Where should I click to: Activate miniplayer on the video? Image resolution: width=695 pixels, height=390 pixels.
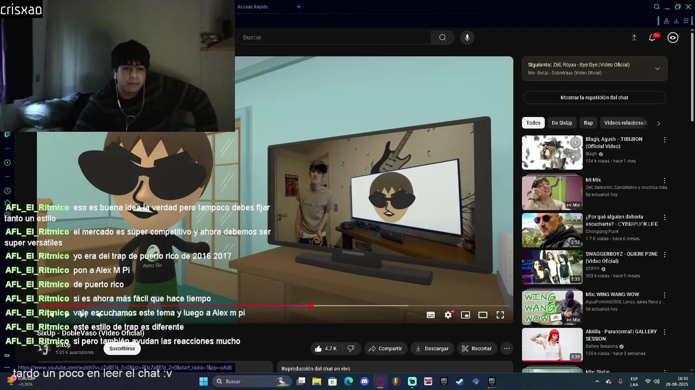(x=465, y=315)
